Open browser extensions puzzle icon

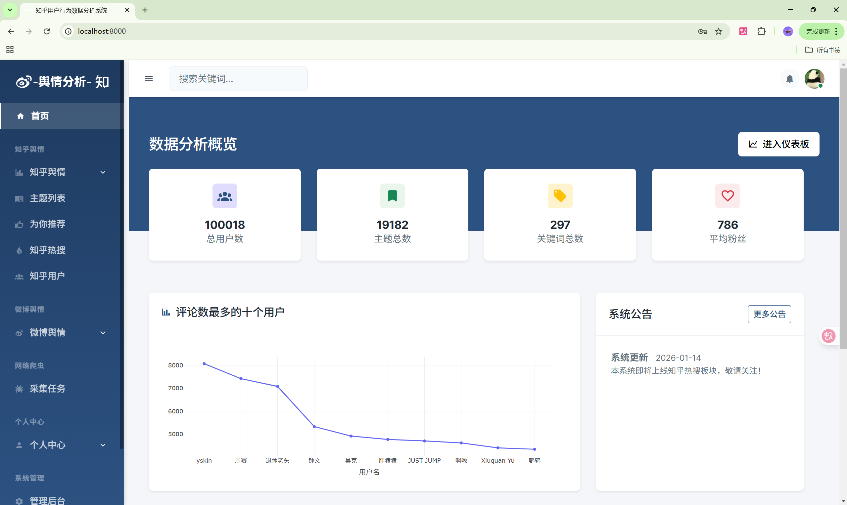pos(761,31)
